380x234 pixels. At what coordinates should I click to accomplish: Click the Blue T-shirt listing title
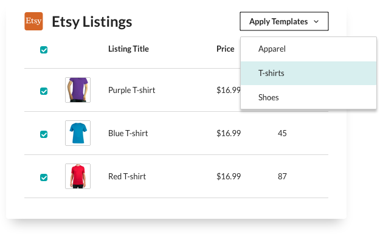(128, 133)
